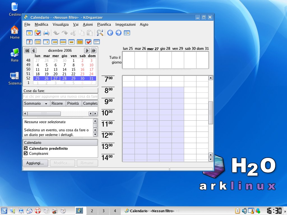
Task: Open the File menu
Action: click(27, 25)
